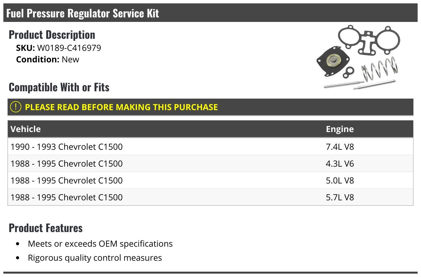The width and height of the screenshot is (421, 277).
Task: Click the Product Description heading
Action: [x=52, y=35]
